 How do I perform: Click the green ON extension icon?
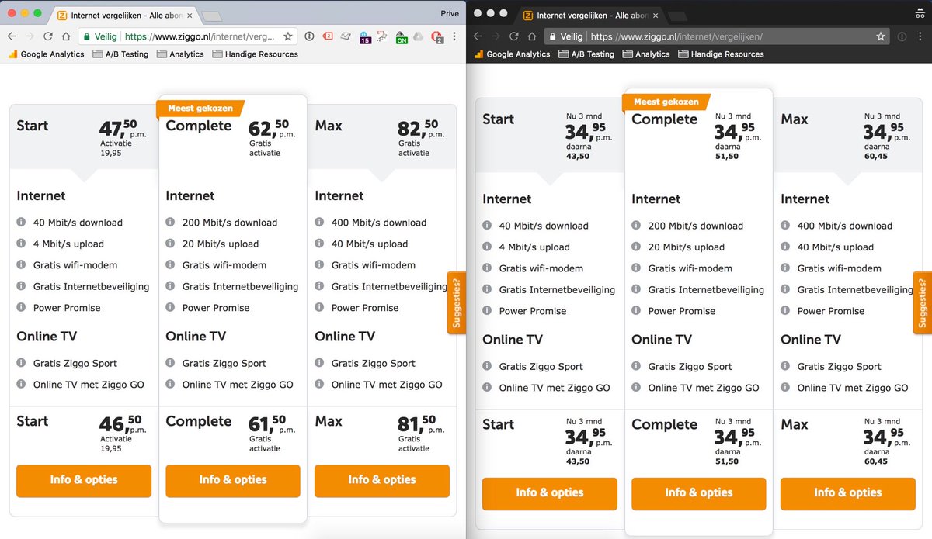point(402,36)
